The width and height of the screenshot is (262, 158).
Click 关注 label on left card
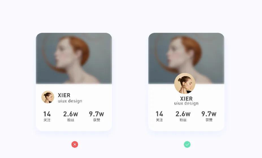coord(47,120)
